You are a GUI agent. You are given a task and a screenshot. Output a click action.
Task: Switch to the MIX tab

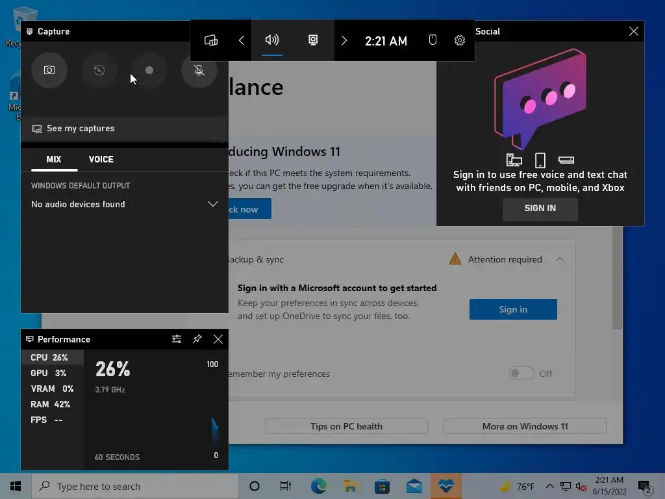pyautogui.click(x=54, y=160)
